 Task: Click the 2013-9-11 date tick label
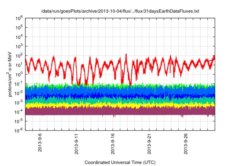(76, 144)
